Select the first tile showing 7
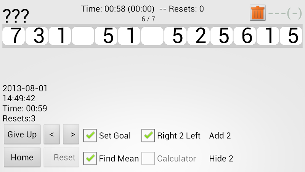Image resolution: width=305 pixels, height=172 pixels. tap(15, 36)
